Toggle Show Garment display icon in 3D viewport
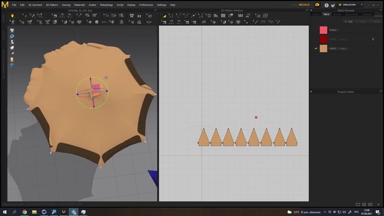 tap(12, 31)
